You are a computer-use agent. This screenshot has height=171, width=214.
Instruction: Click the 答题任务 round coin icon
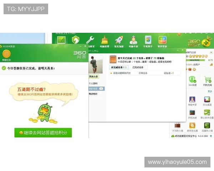(x=6, y=54)
